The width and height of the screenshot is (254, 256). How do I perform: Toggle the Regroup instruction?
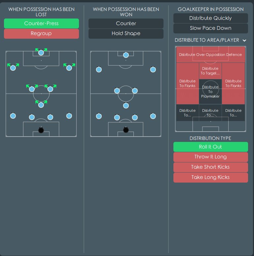pos(41,34)
